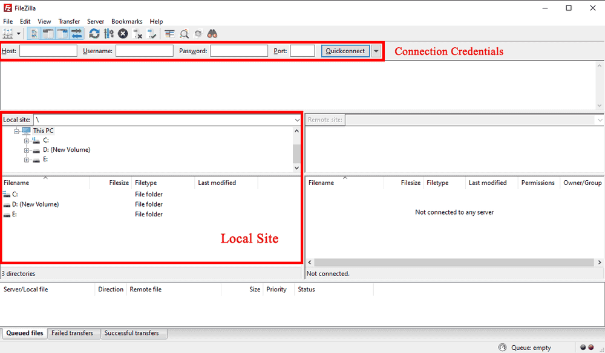Image resolution: width=605 pixels, height=353 pixels.
Task: Click the queue status icon beside Queue: empty
Action: pyautogui.click(x=502, y=347)
